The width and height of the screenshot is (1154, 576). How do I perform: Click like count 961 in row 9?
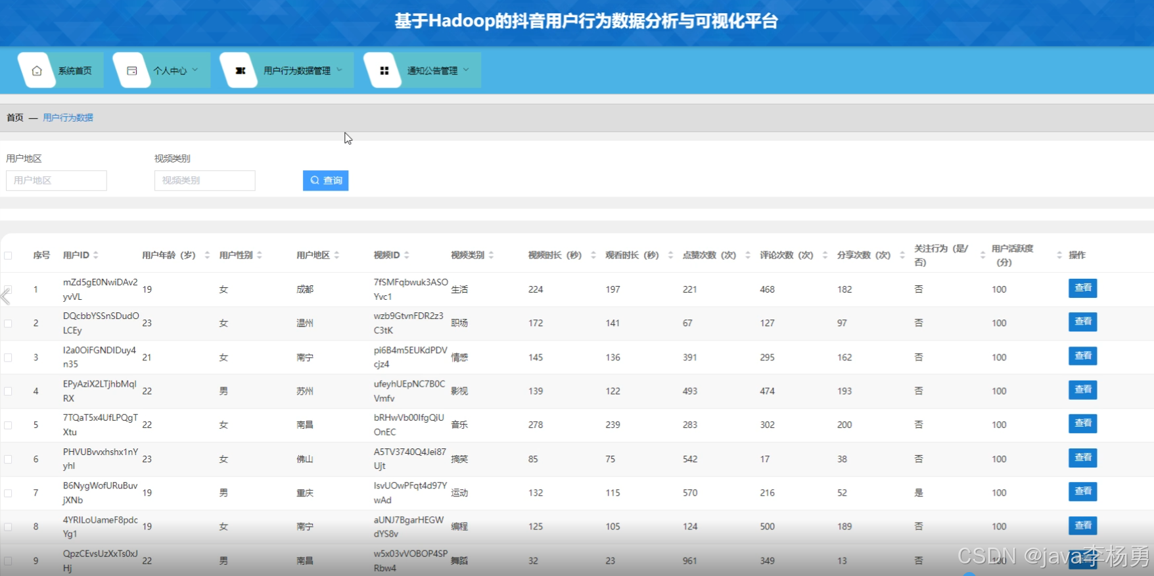(x=690, y=561)
